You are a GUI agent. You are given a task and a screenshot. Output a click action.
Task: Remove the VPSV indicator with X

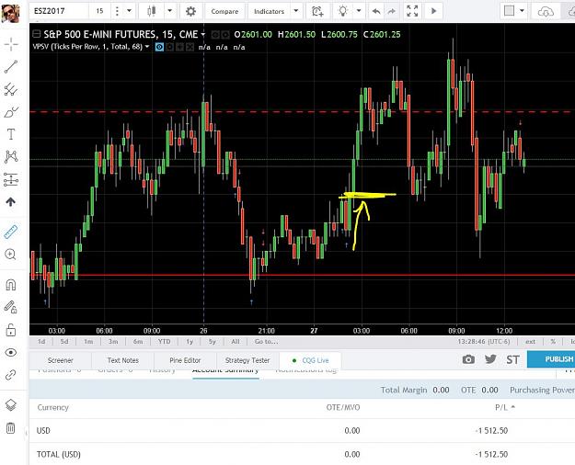pyautogui.click(x=190, y=47)
